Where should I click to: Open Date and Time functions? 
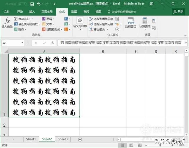(52, 29)
